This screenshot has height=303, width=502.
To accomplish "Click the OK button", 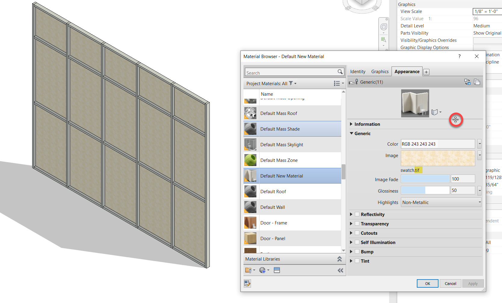I will pyautogui.click(x=427, y=283).
